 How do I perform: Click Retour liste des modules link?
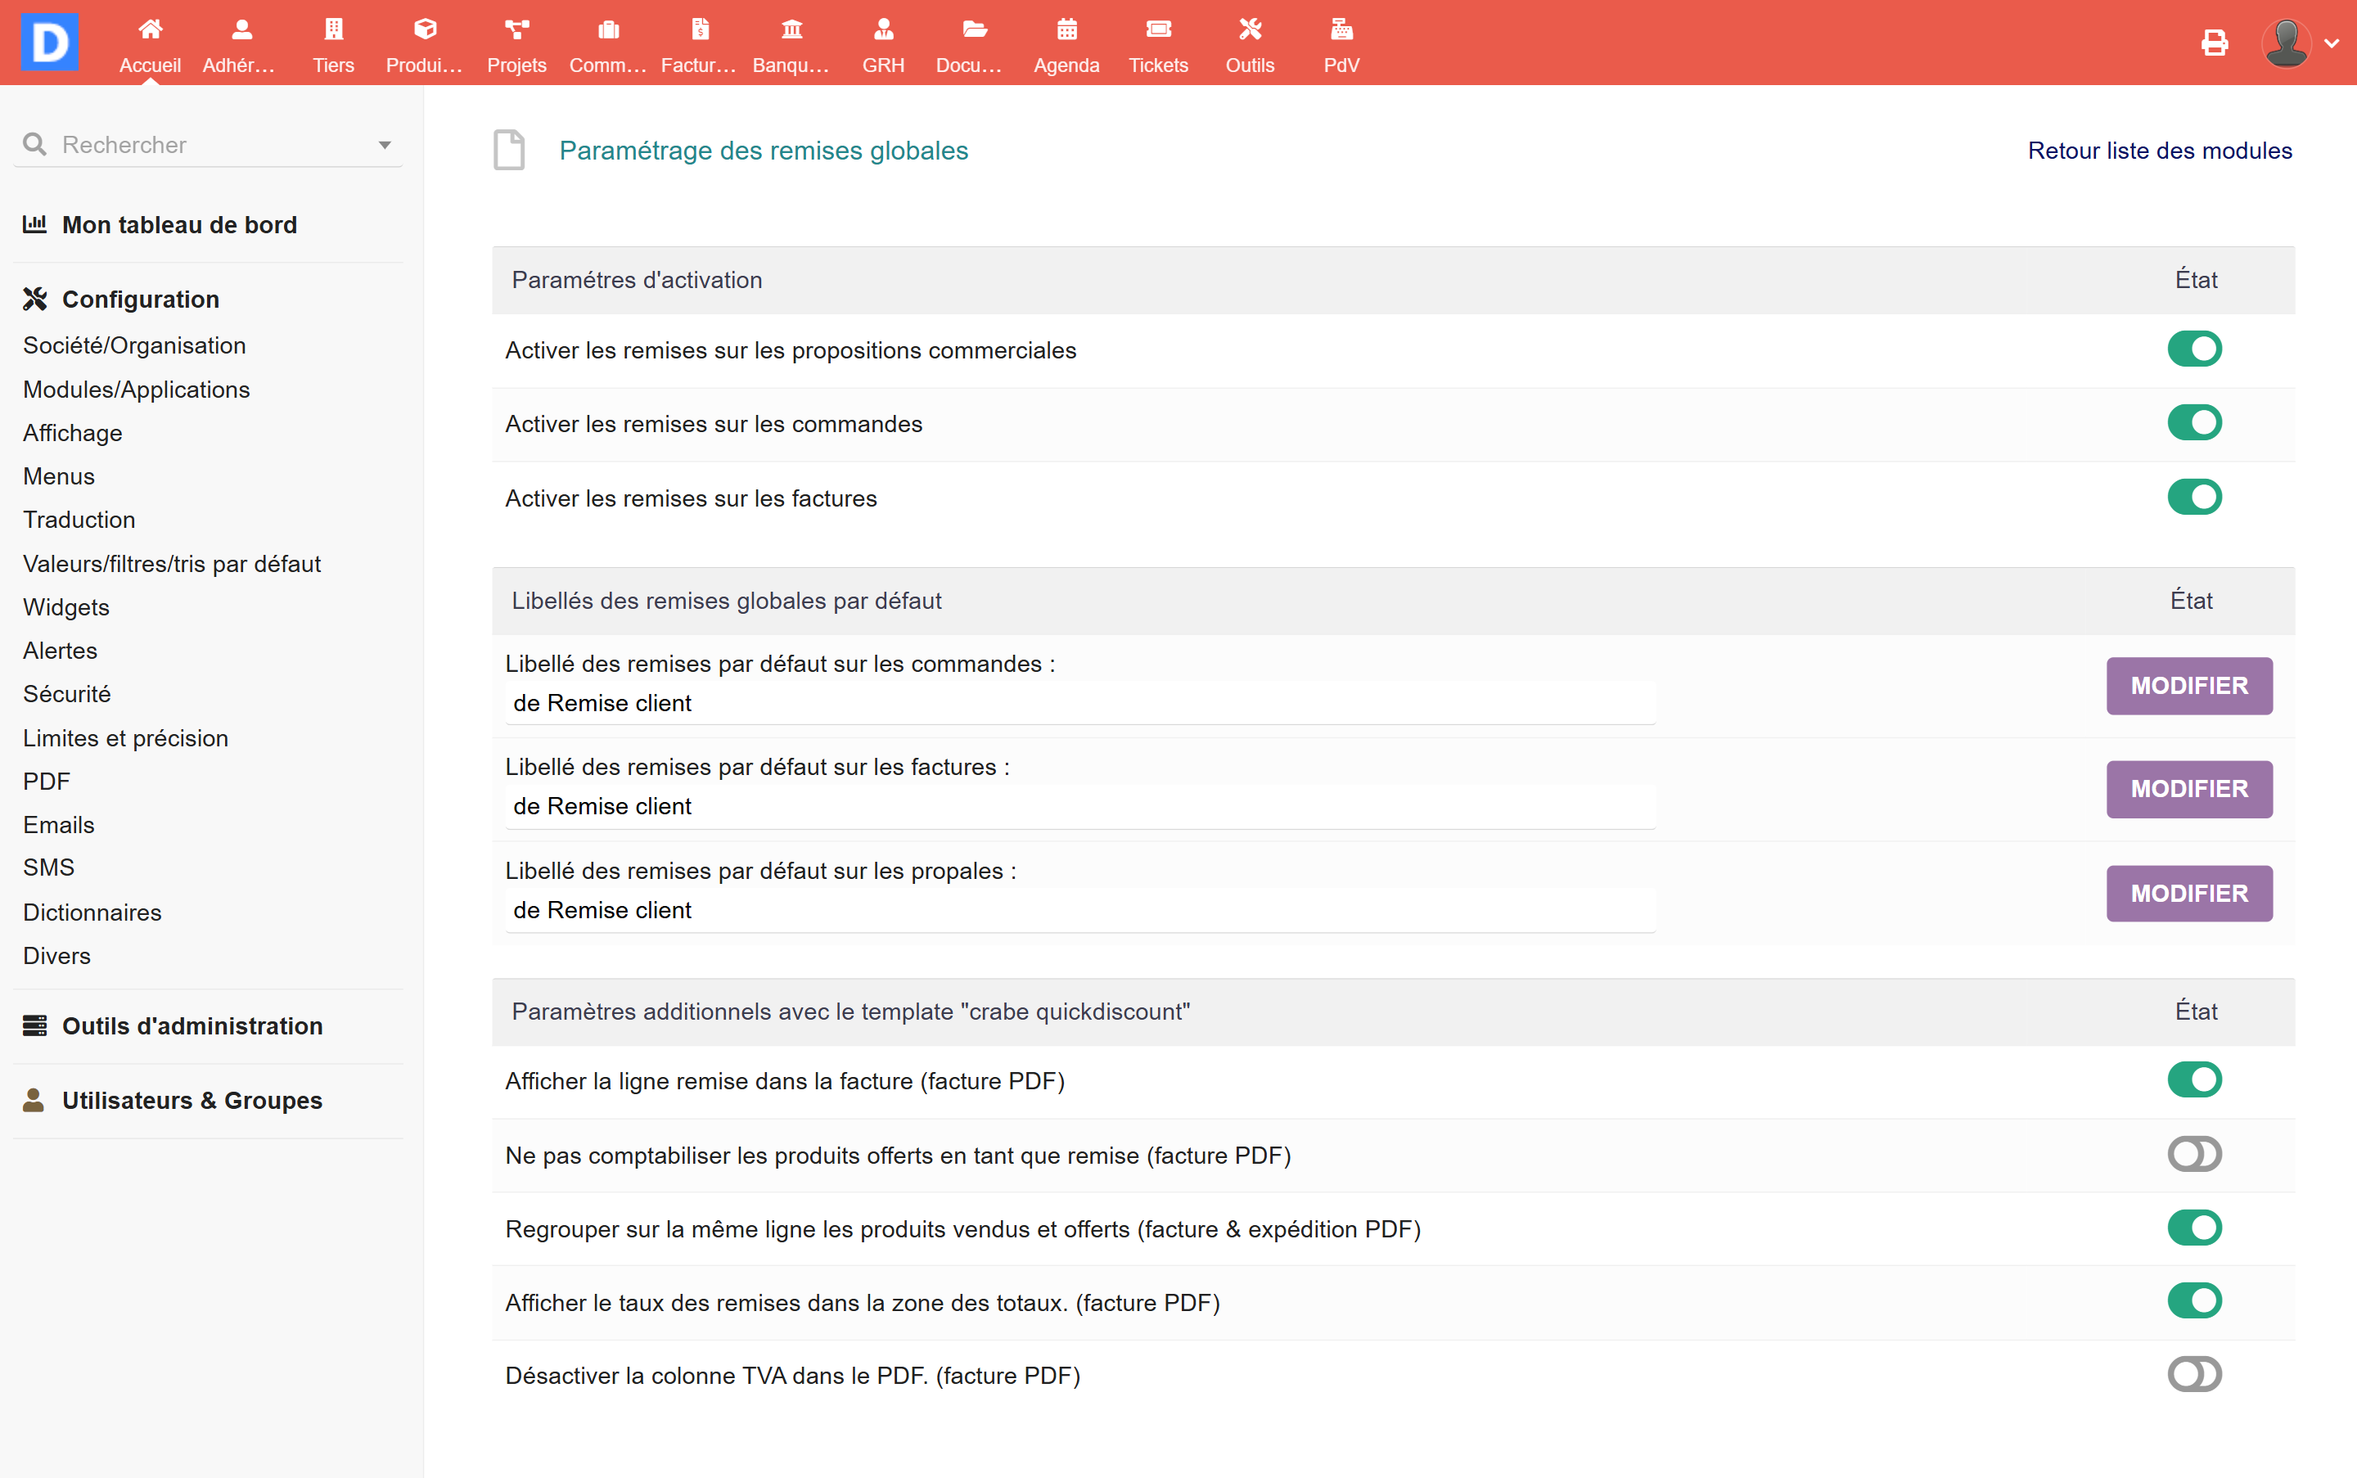click(x=2159, y=151)
